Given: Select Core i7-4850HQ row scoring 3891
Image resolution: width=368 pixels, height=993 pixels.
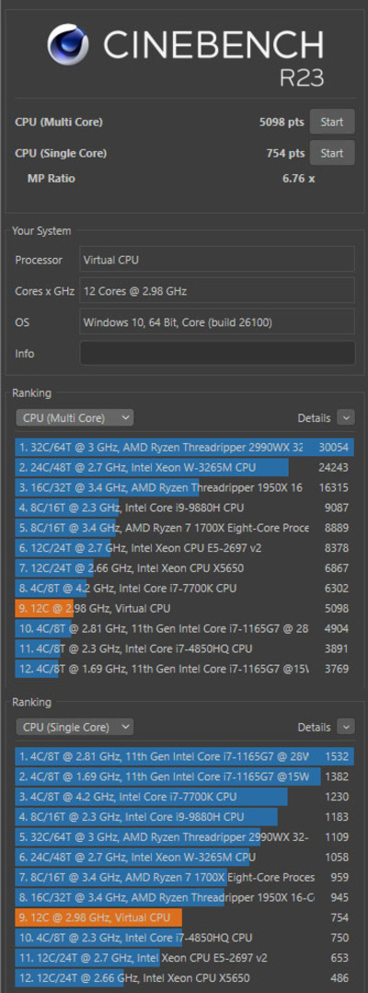Looking at the screenshot, I should (x=184, y=648).
